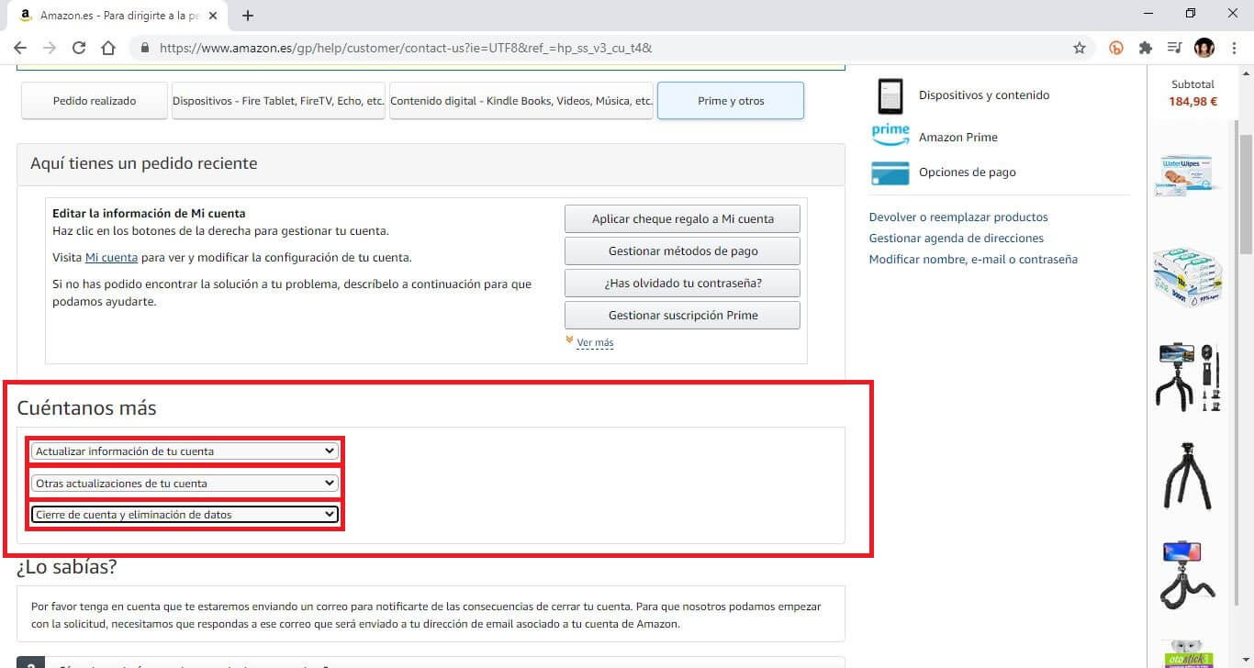Open Gestionar agenda de direcciones link
Viewport: 1254px width, 668px height.
(x=956, y=239)
